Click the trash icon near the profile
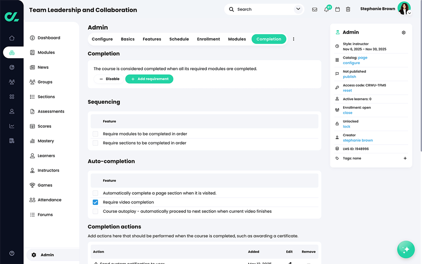This screenshot has width=422, height=264. coord(348,9)
